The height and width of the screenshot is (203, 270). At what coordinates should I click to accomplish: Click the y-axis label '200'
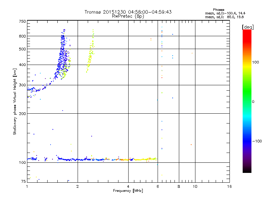coord(23,114)
